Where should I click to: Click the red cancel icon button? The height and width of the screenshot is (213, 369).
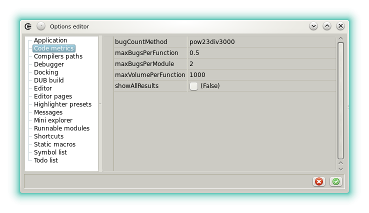click(319, 181)
